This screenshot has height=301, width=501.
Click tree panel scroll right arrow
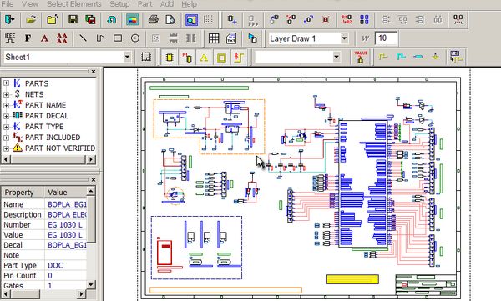click(91, 159)
